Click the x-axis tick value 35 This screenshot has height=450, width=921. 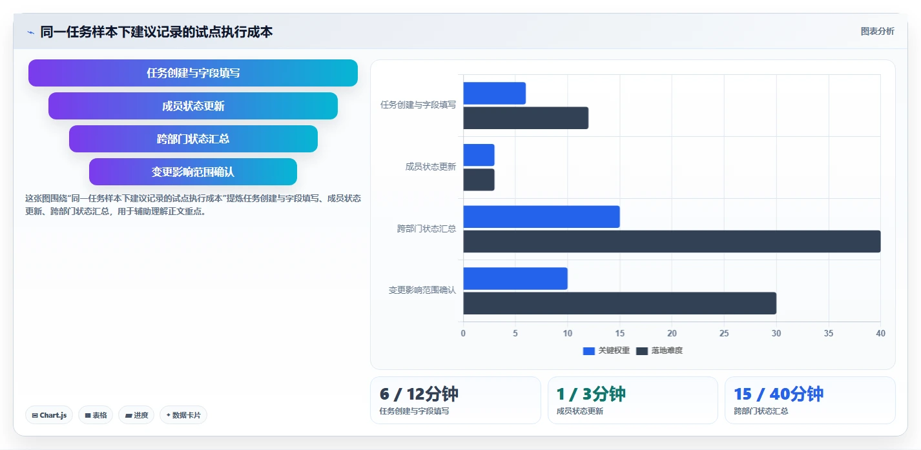tap(829, 333)
